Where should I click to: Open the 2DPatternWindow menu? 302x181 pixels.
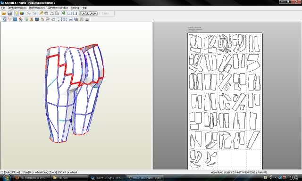58,8
